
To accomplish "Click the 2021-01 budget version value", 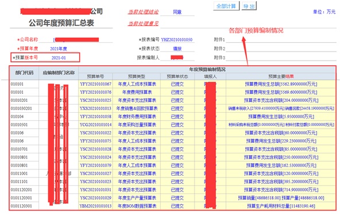I will pos(59,58).
